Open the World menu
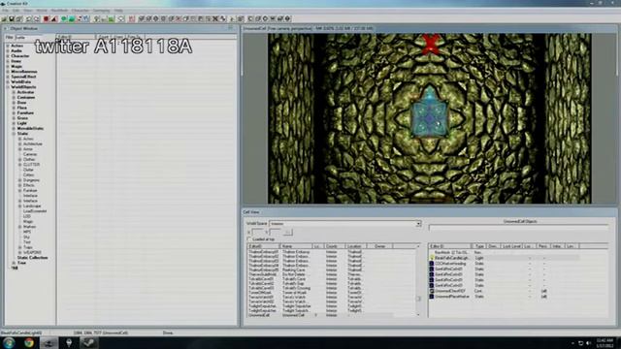The height and width of the screenshot is (349, 621). (x=42, y=11)
